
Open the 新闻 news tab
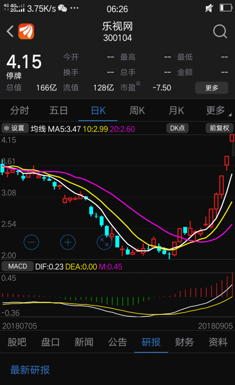(x=84, y=342)
